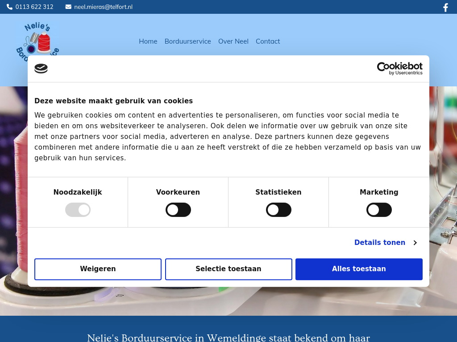Screen dimensions: 457x342
Task: Click the neel.mieras@telfort.nl email link
Action: click(103, 7)
